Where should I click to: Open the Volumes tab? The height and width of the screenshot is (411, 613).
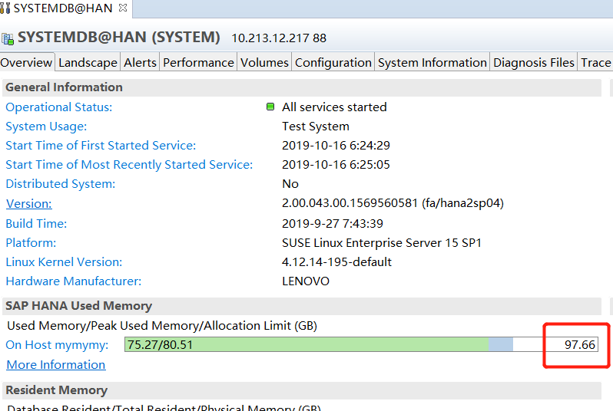coord(264,62)
